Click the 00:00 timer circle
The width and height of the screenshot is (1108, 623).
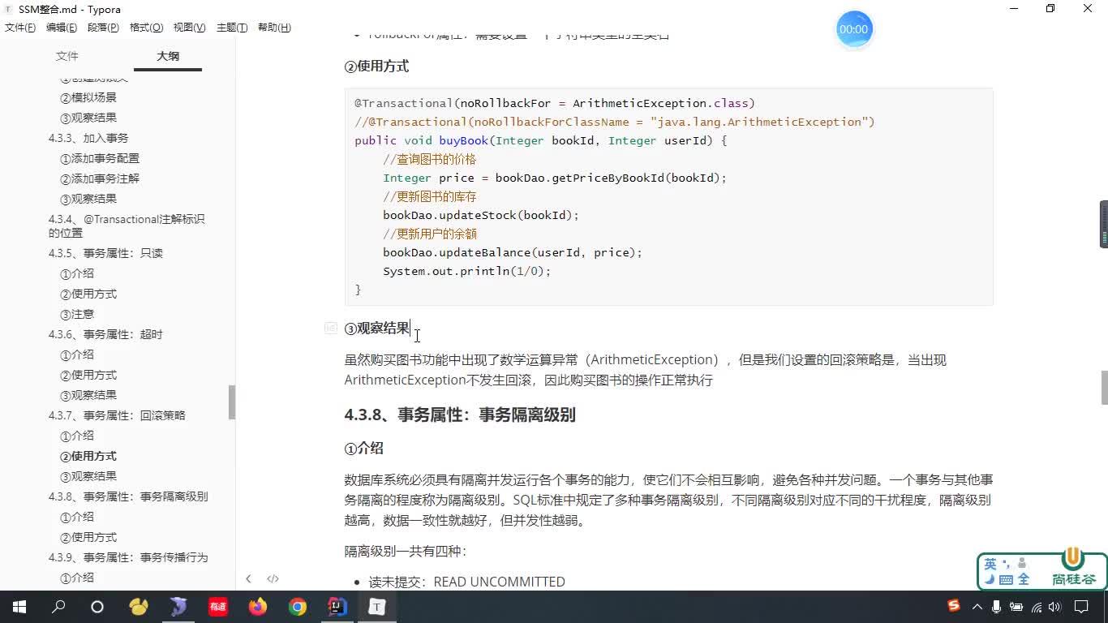[x=853, y=29]
